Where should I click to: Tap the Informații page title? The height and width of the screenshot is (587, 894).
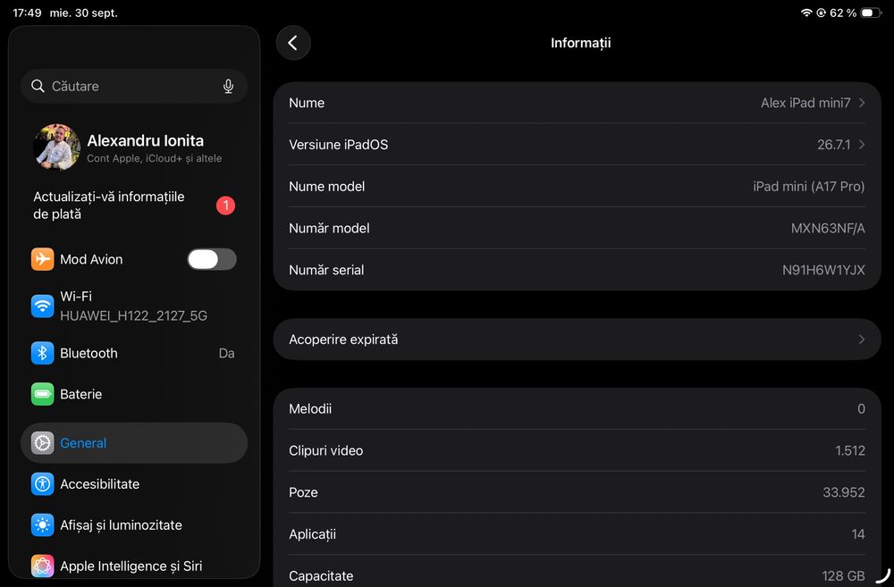[x=580, y=43]
